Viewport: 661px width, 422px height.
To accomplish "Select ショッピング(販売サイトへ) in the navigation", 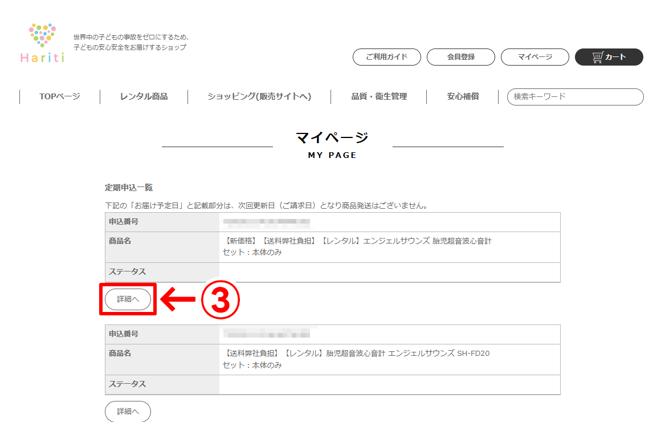I will point(259,96).
